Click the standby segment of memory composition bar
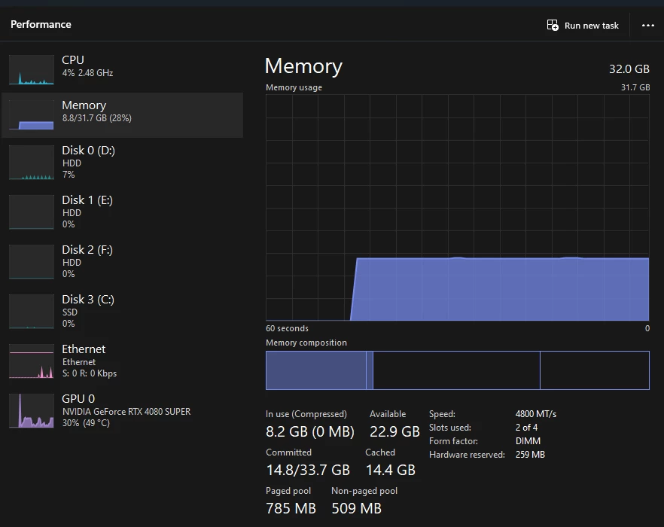 click(456, 370)
